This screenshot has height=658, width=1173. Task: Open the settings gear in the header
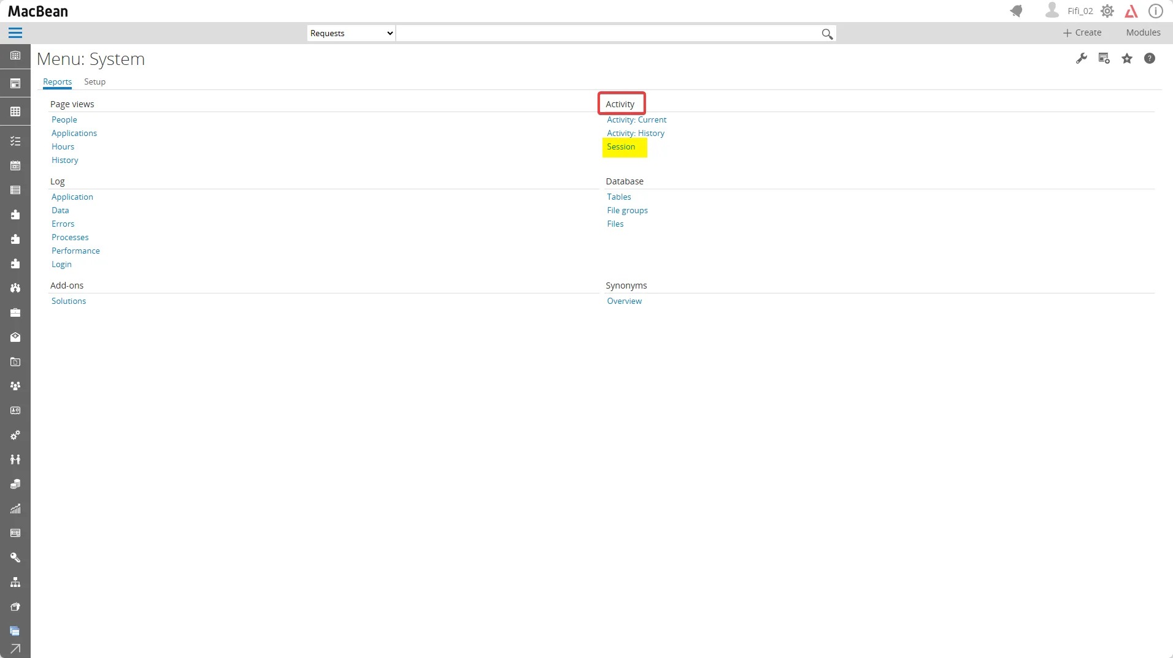pyautogui.click(x=1107, y=11)
